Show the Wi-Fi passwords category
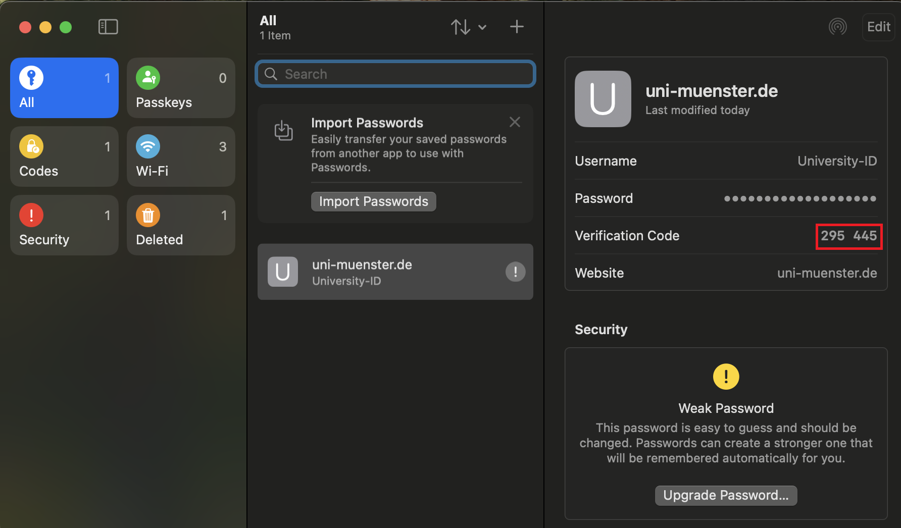This screenshot has height=528, width=901. coord(181,156)
